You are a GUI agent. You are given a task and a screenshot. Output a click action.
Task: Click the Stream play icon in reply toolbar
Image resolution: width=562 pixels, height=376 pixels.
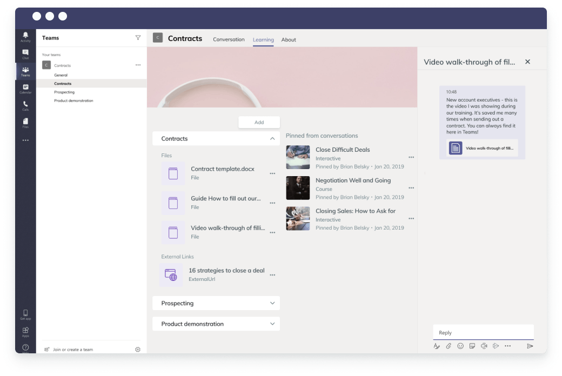point(496,346)
